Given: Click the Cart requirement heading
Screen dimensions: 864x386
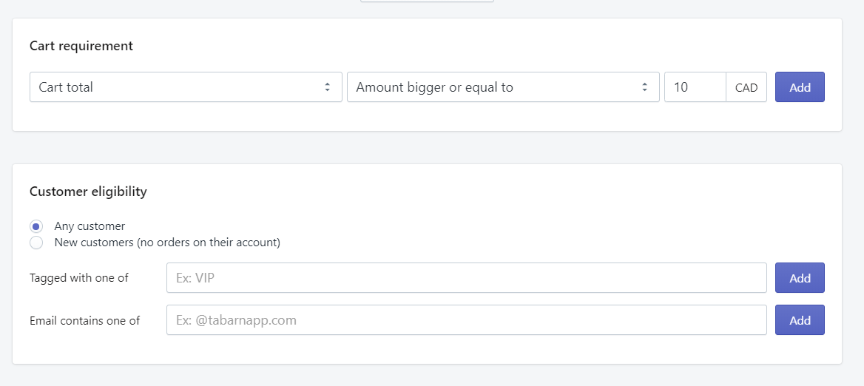Looking at the screenshot, I should pyautogui.click(x=81, y=46).
